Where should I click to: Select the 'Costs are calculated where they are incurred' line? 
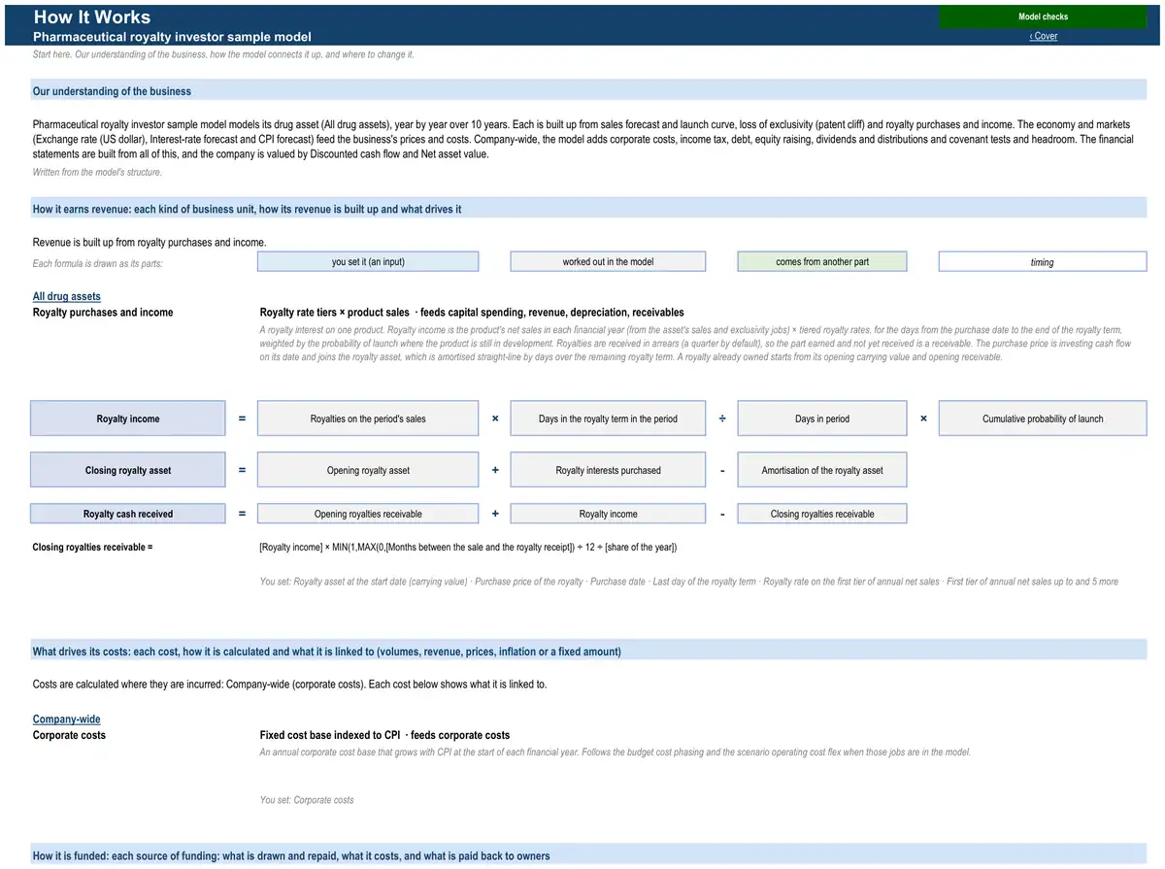[289, 684]
